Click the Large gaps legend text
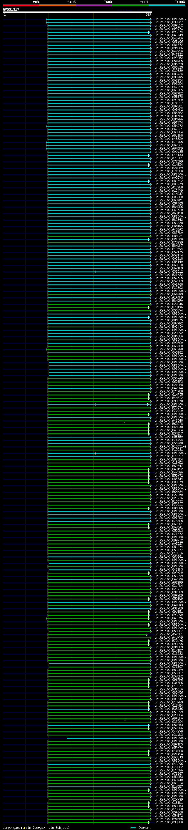188x830 pixels. coord(36,827)
